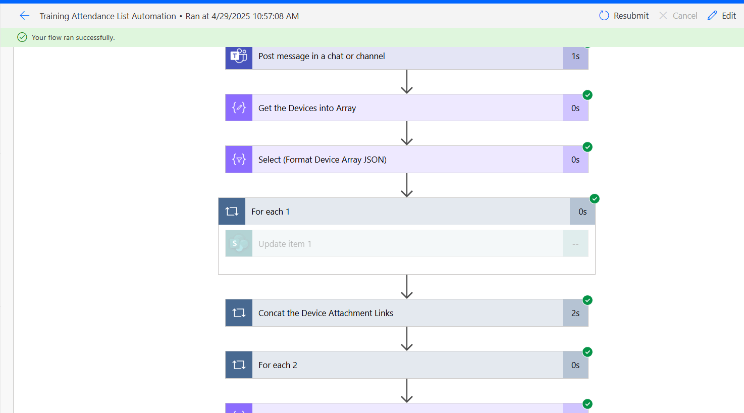Click the Cancel option in the top bar

678,16
